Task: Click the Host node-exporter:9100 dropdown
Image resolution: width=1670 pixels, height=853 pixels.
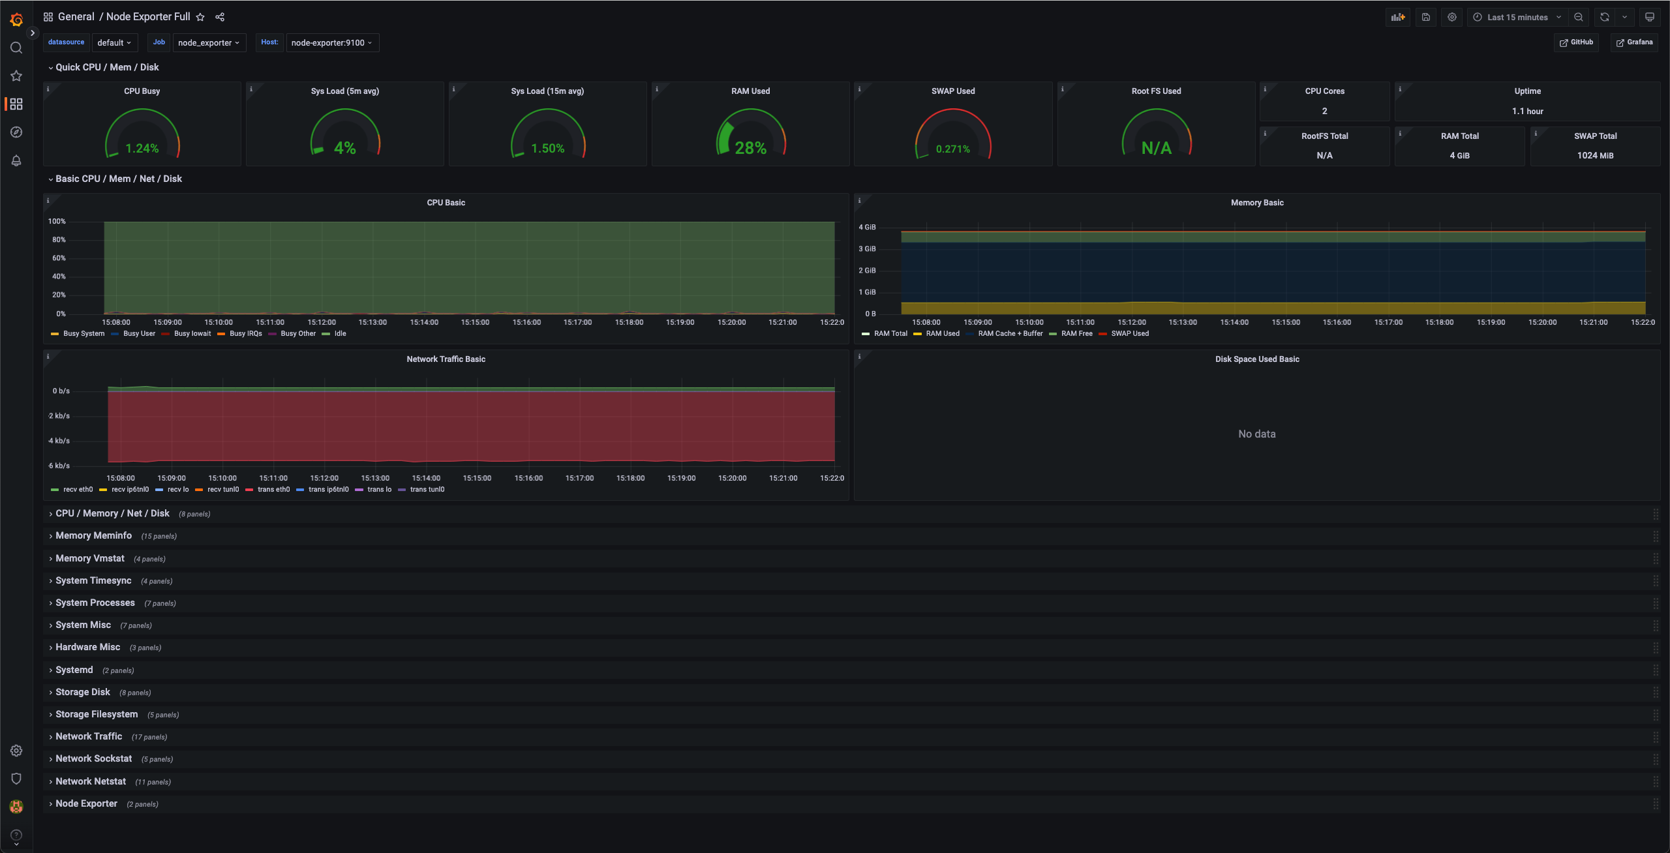Action: [331, 42]
